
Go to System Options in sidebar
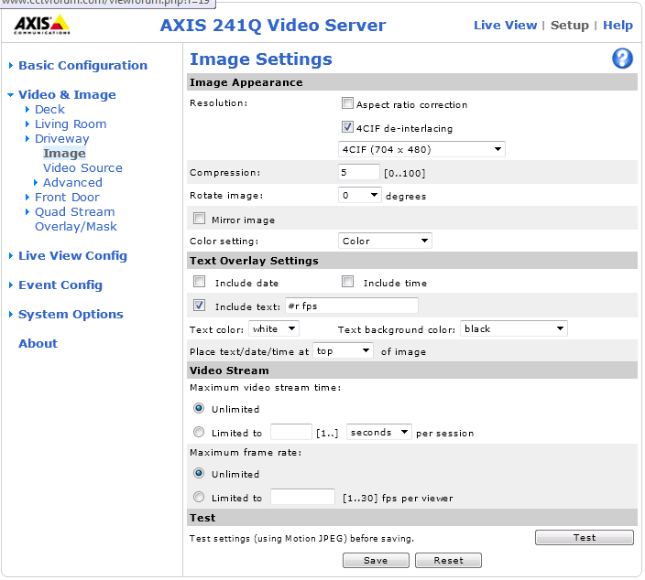(71, 315)
